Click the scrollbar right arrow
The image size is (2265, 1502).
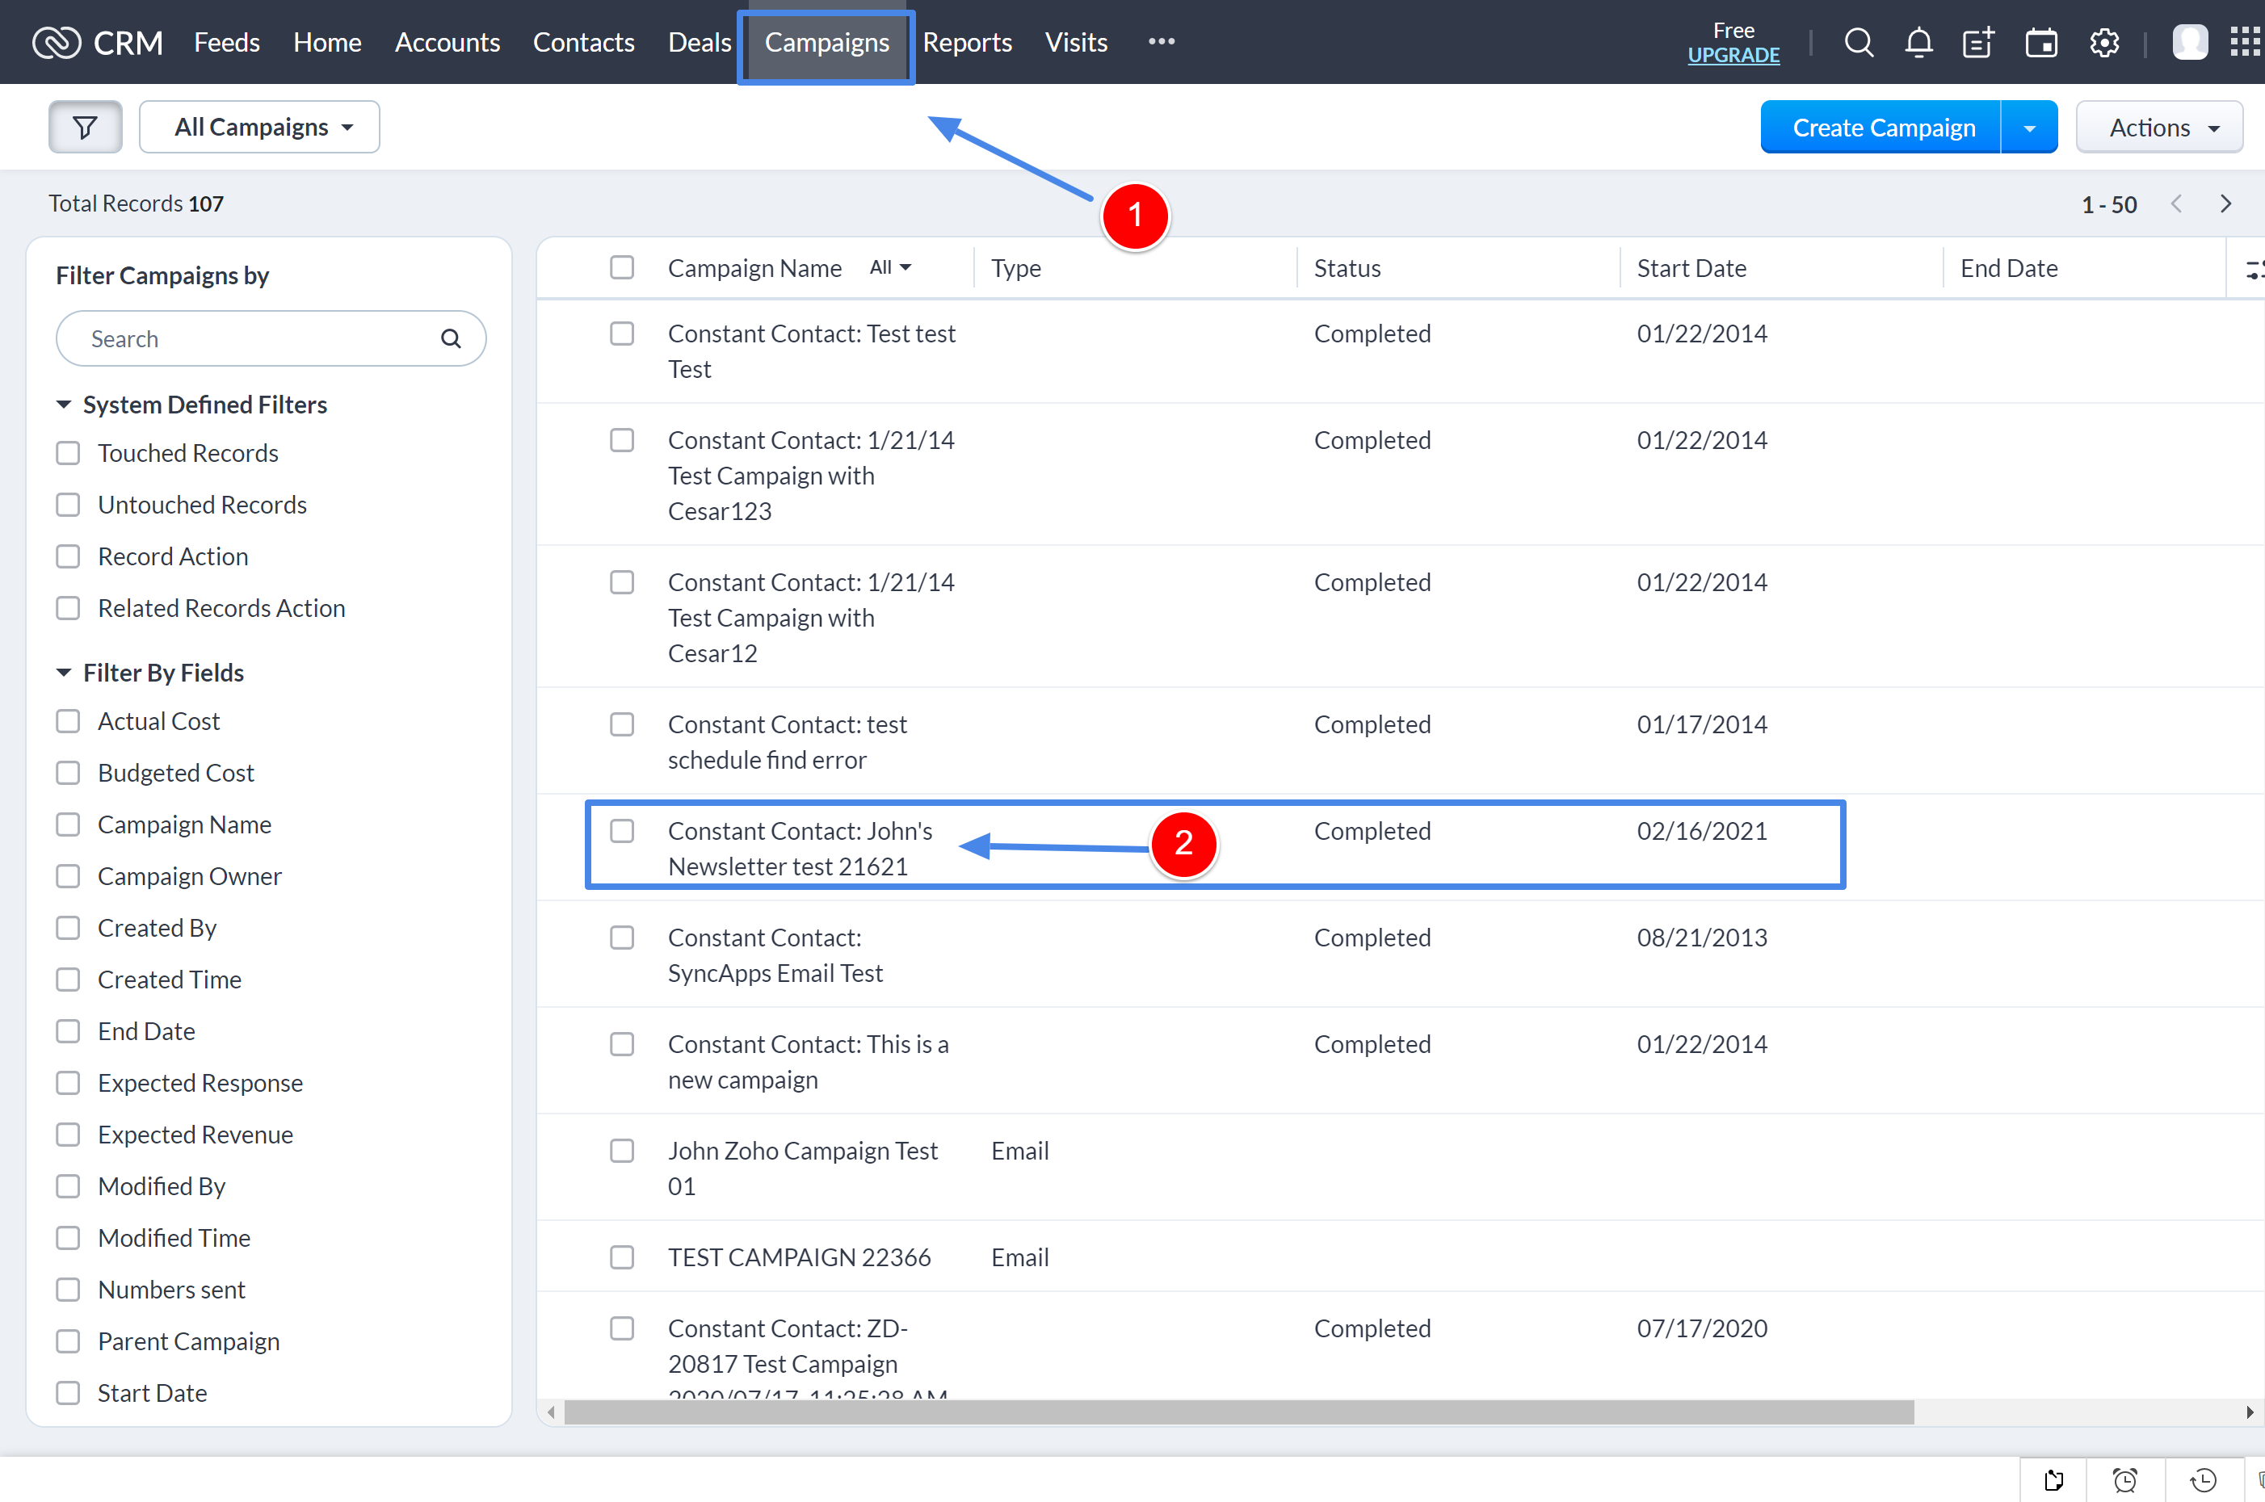pos(2250,1413)
